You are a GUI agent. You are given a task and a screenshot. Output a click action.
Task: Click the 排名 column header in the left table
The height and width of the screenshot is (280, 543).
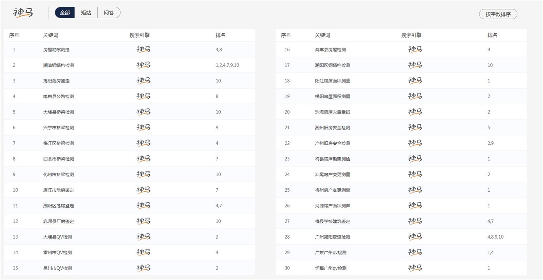pos(221,35)
